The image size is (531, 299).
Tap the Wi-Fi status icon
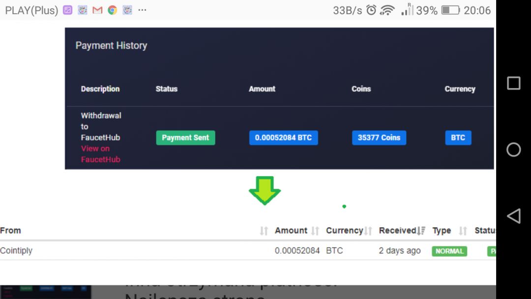click(x=387, y=10)
